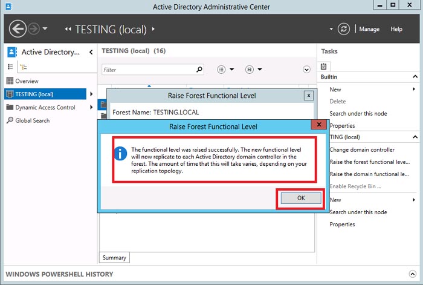Close the front Raise Forest Functional Level dialog
The width and height of the screenshot is (423, 285).
click(x=319, y=124)
